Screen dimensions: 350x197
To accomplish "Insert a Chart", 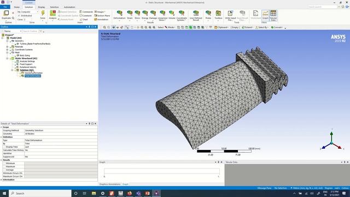I will (x=84, y=20).
